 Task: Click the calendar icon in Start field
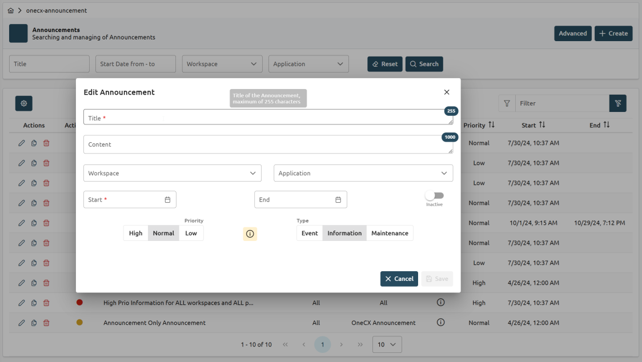167,200
